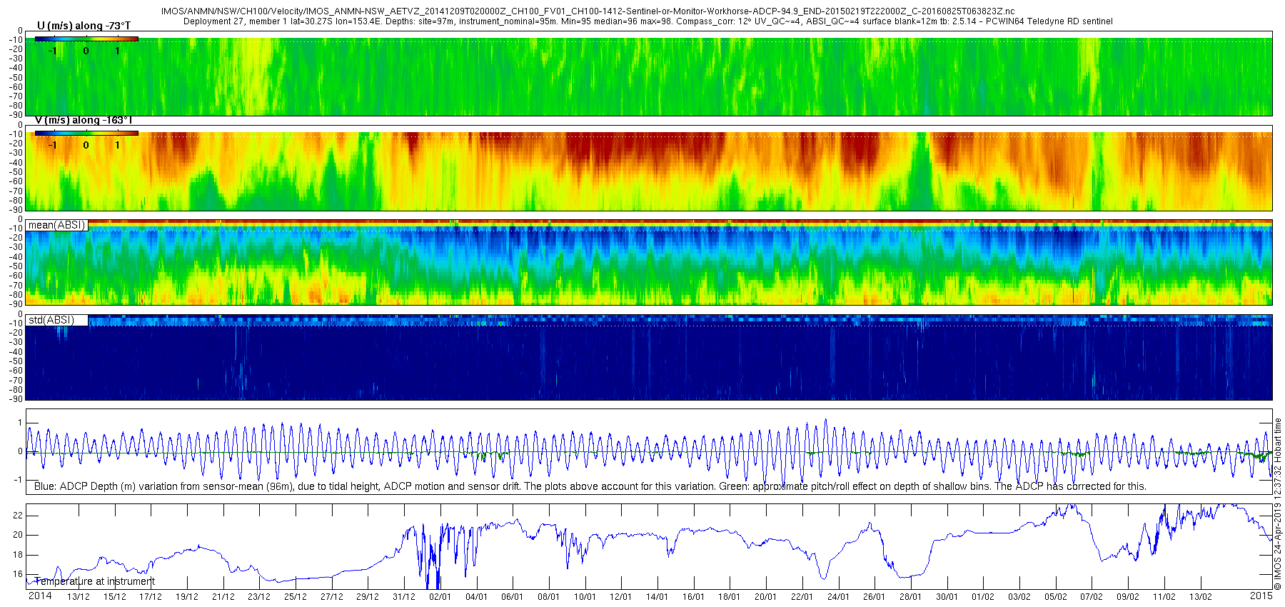Click the '07/02' date tick label
The image size is (1285, 607).
1092,597
